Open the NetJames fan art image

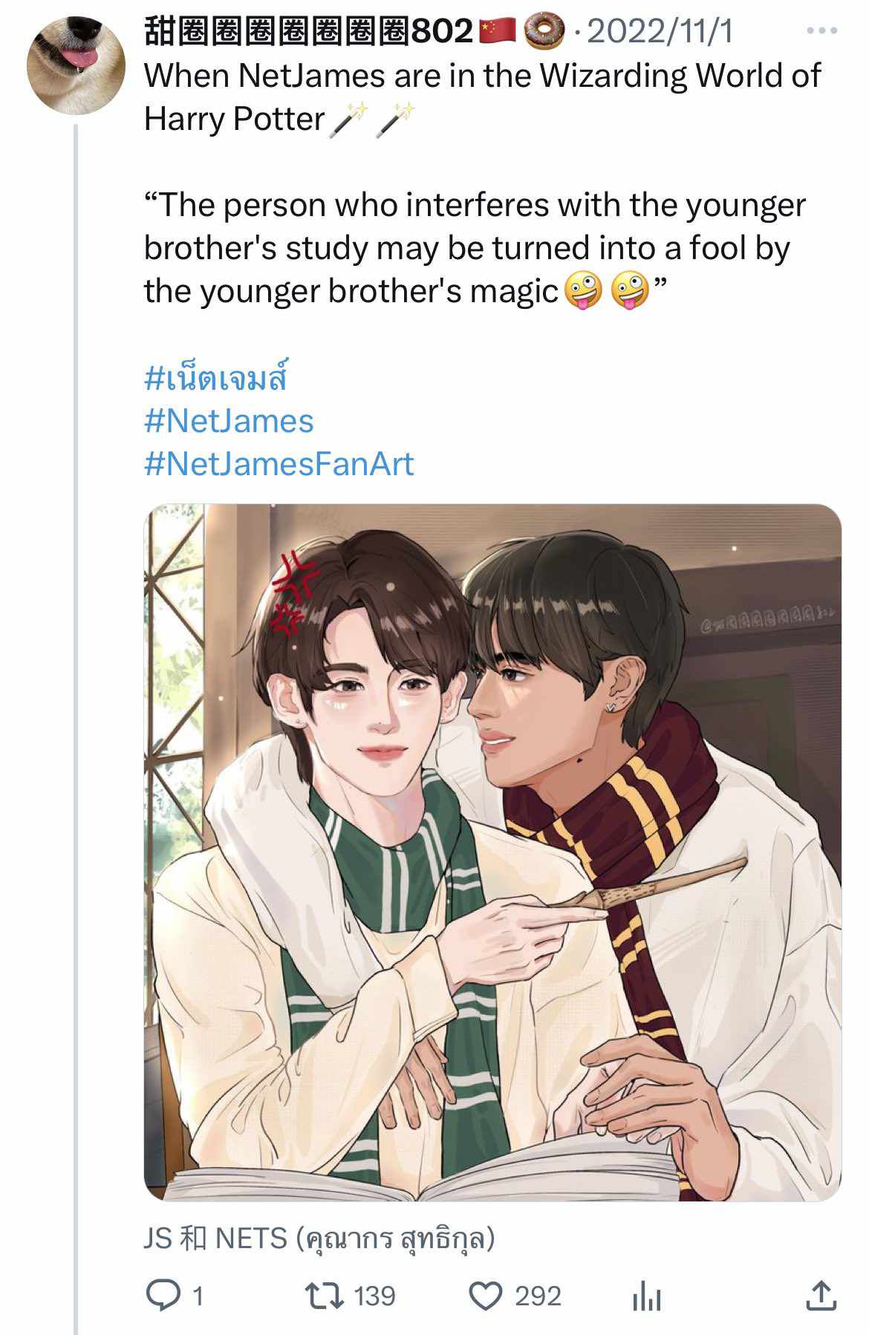tap(492, 852)
